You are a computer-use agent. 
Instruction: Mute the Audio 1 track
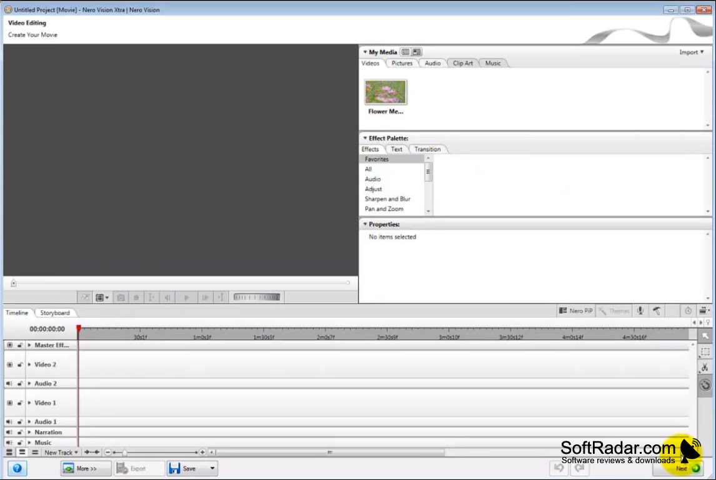click(9, 421)
